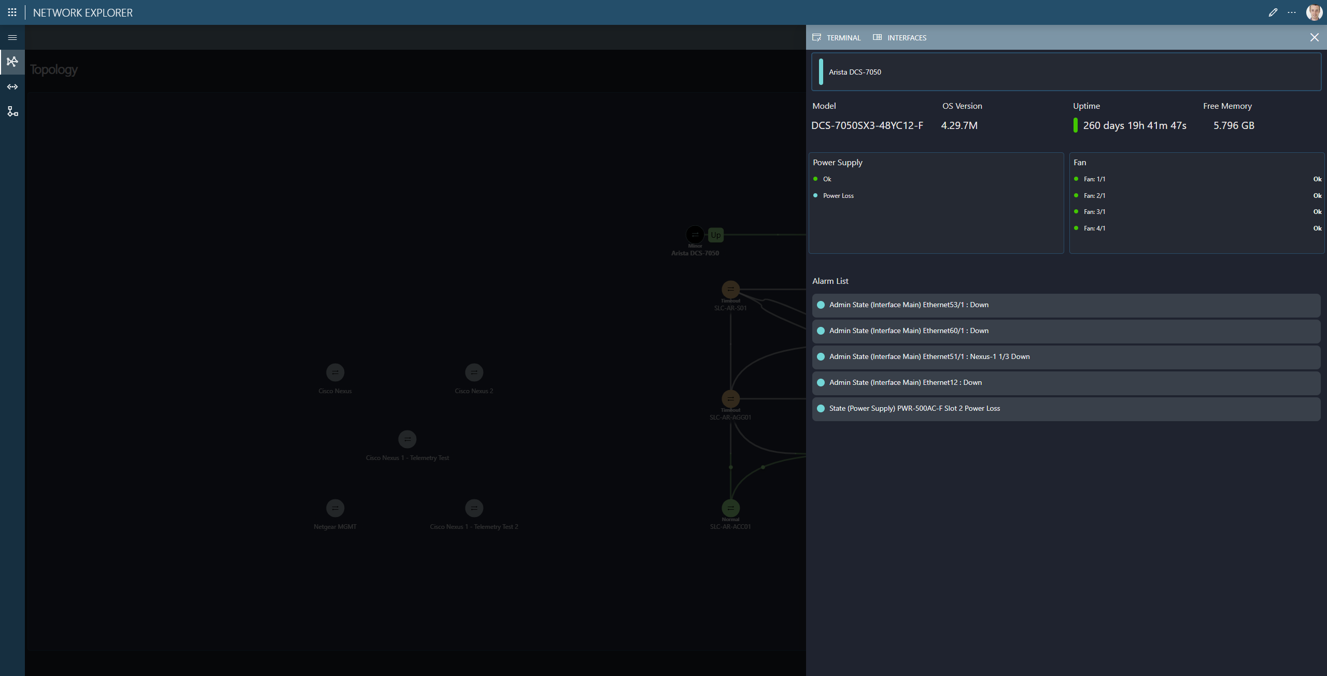The image size is (1327, 676).
Task: Select Cisco Nexus 1 - Telemetry Test node
Action: [407, 439]
